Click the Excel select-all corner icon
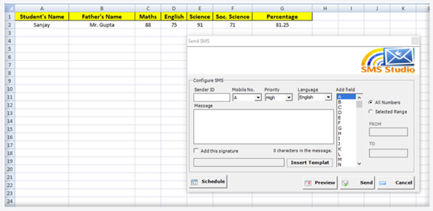Screen dimensions: 433x211 (10, 8)
